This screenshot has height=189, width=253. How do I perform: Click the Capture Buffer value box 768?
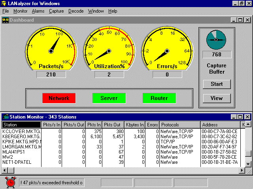pos(217,54)
